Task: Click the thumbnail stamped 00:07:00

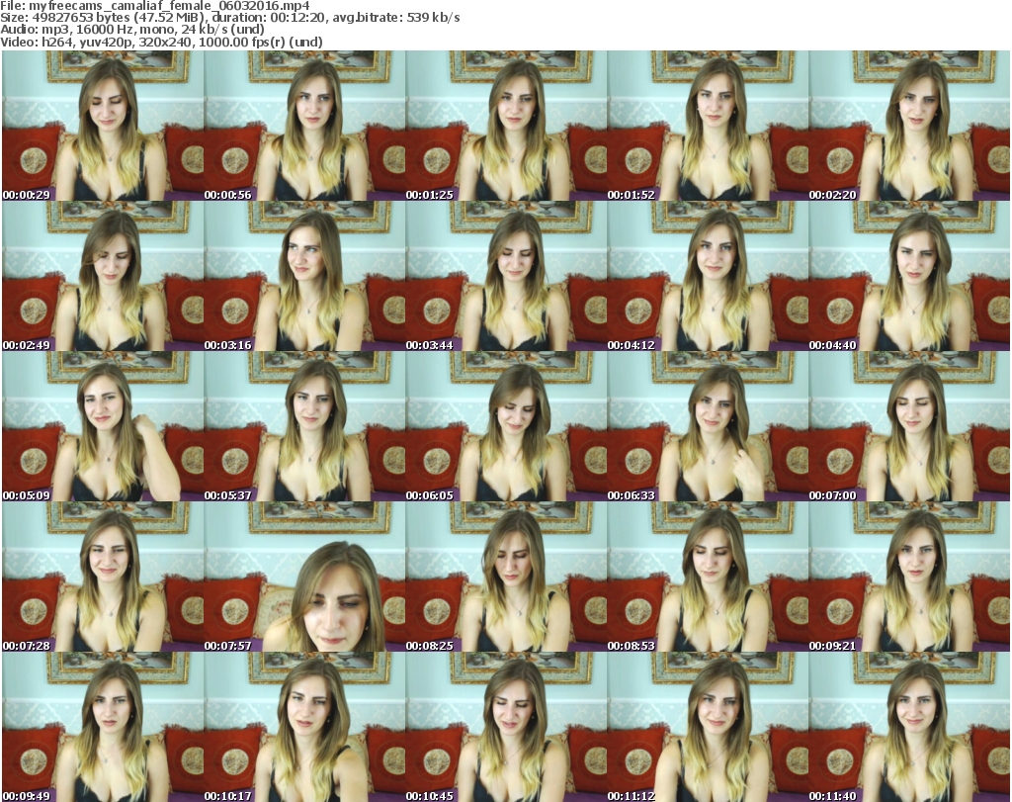Action: (x=909, y=427)
